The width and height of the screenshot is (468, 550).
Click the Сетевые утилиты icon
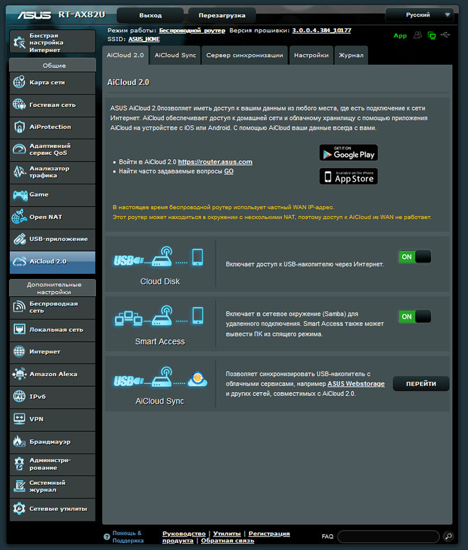[19, 508]
